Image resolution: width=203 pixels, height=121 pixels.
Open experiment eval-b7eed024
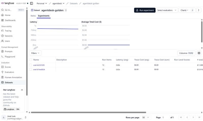39,69
